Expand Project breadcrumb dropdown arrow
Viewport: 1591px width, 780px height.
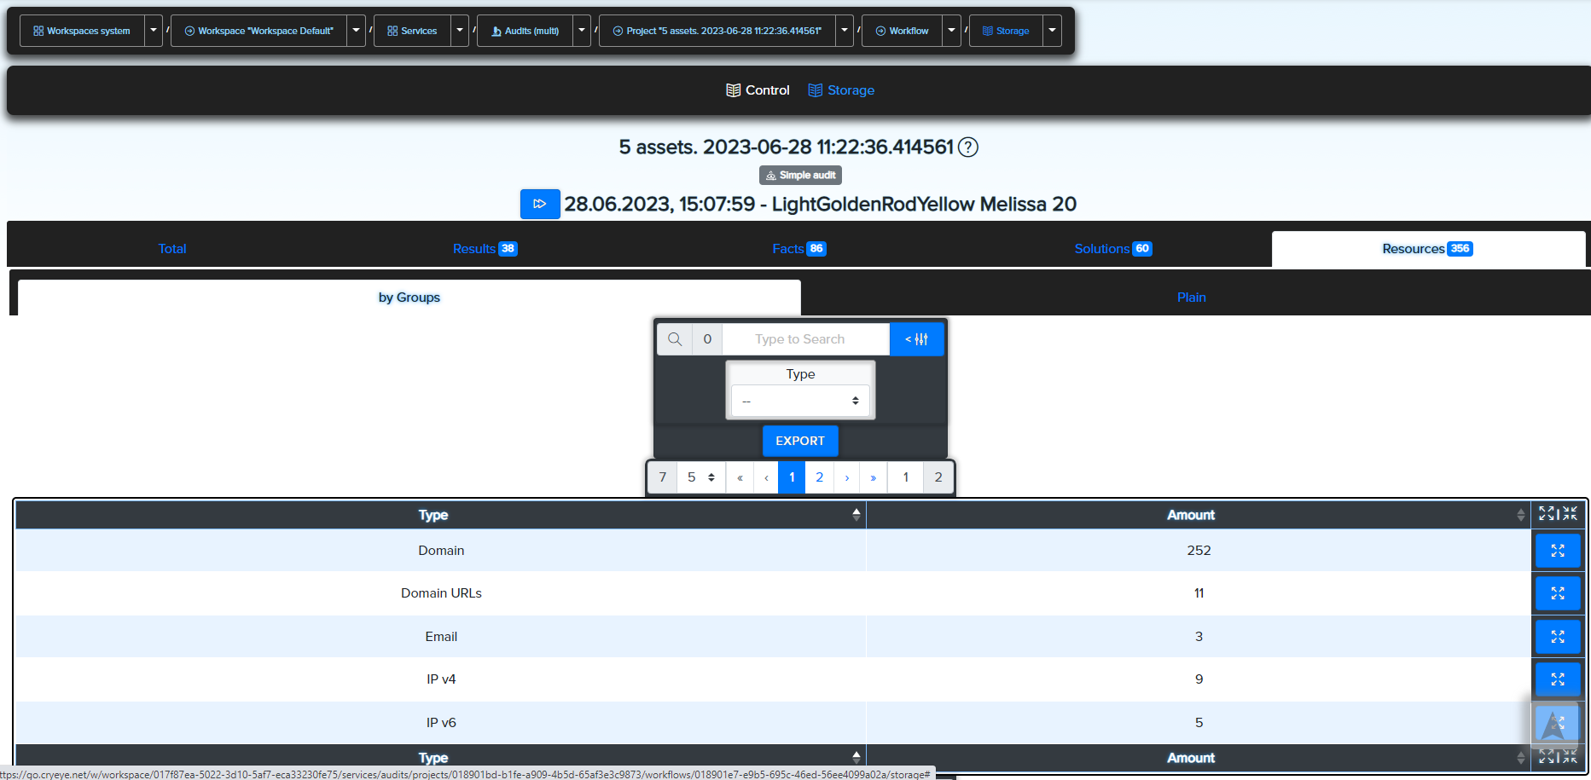click(x=845, y=31)
